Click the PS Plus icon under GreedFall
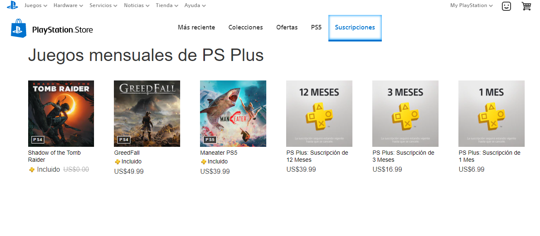The width and height of the screenshot is (540, 236). [x=117, y=162]
